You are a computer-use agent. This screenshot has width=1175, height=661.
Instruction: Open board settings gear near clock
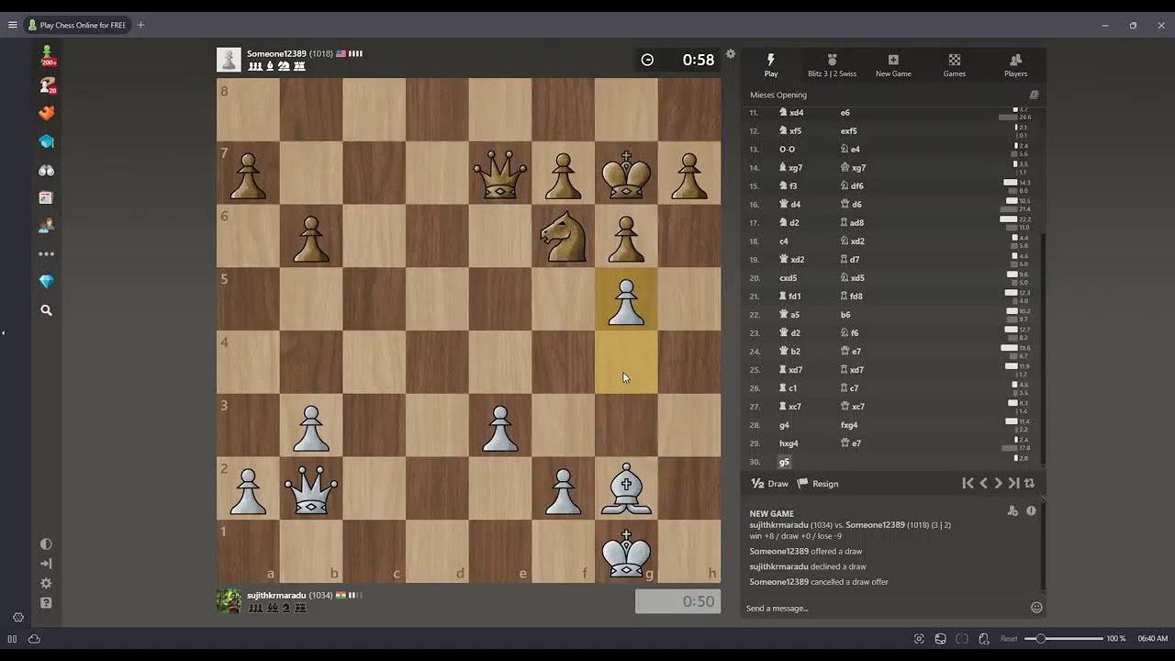coord(731,53)
